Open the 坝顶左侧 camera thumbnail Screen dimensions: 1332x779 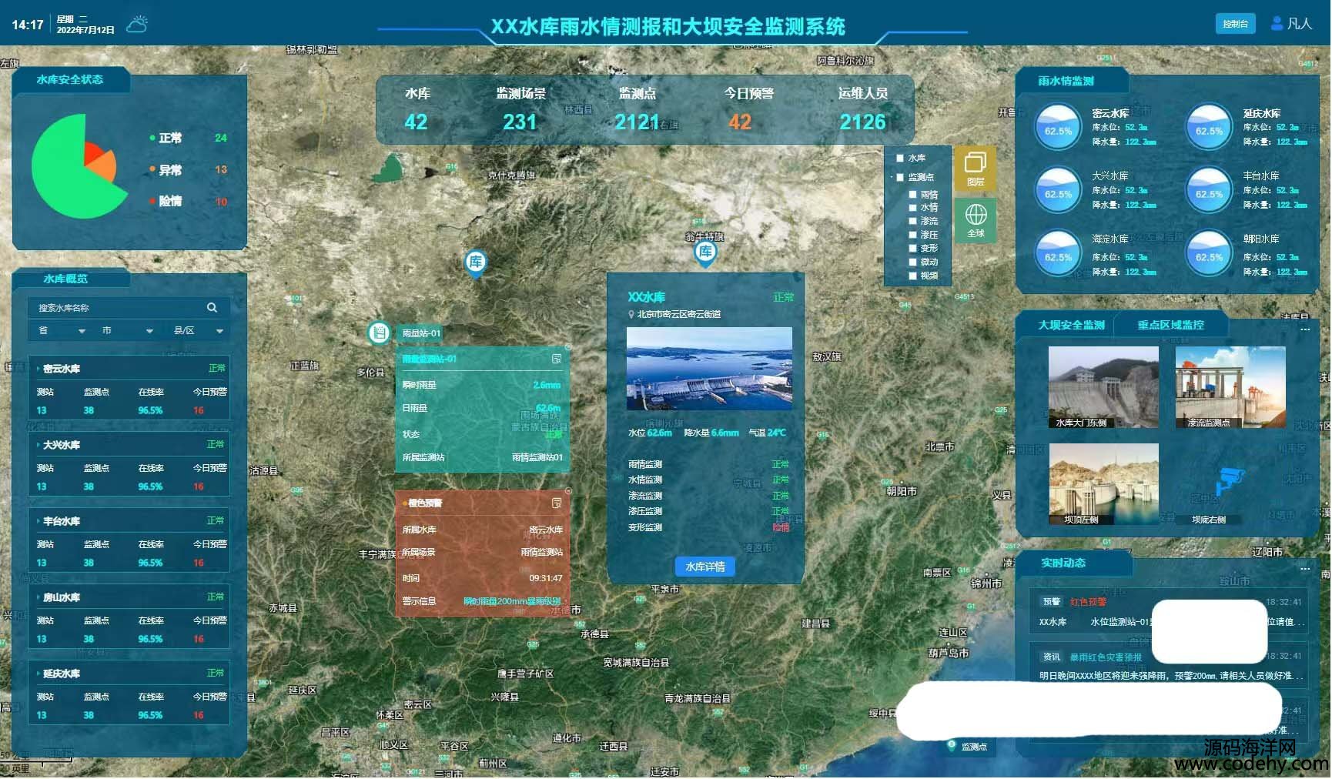1103,484
